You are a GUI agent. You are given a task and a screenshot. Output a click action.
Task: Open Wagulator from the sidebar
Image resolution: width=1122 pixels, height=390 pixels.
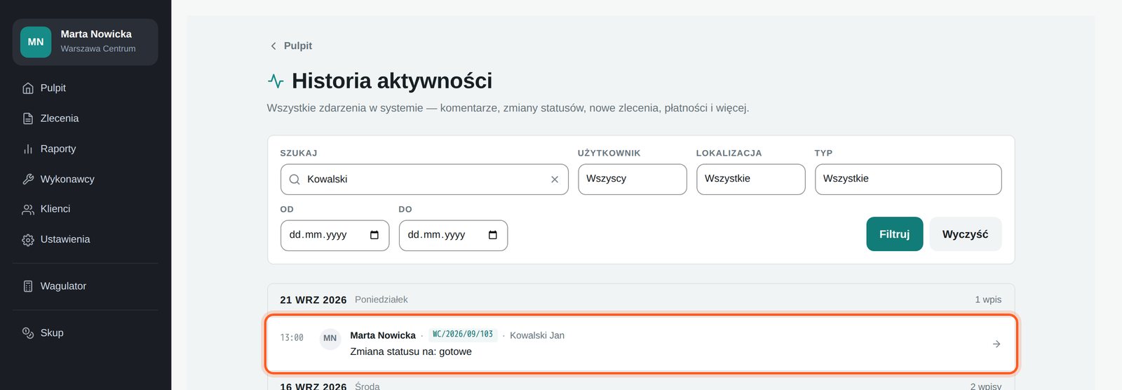click(86, 286)
